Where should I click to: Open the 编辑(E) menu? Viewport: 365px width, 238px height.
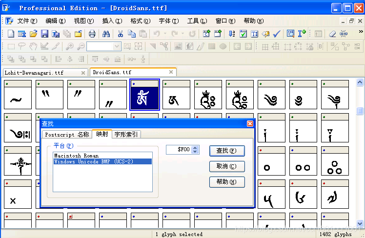[x=56, y=21]
